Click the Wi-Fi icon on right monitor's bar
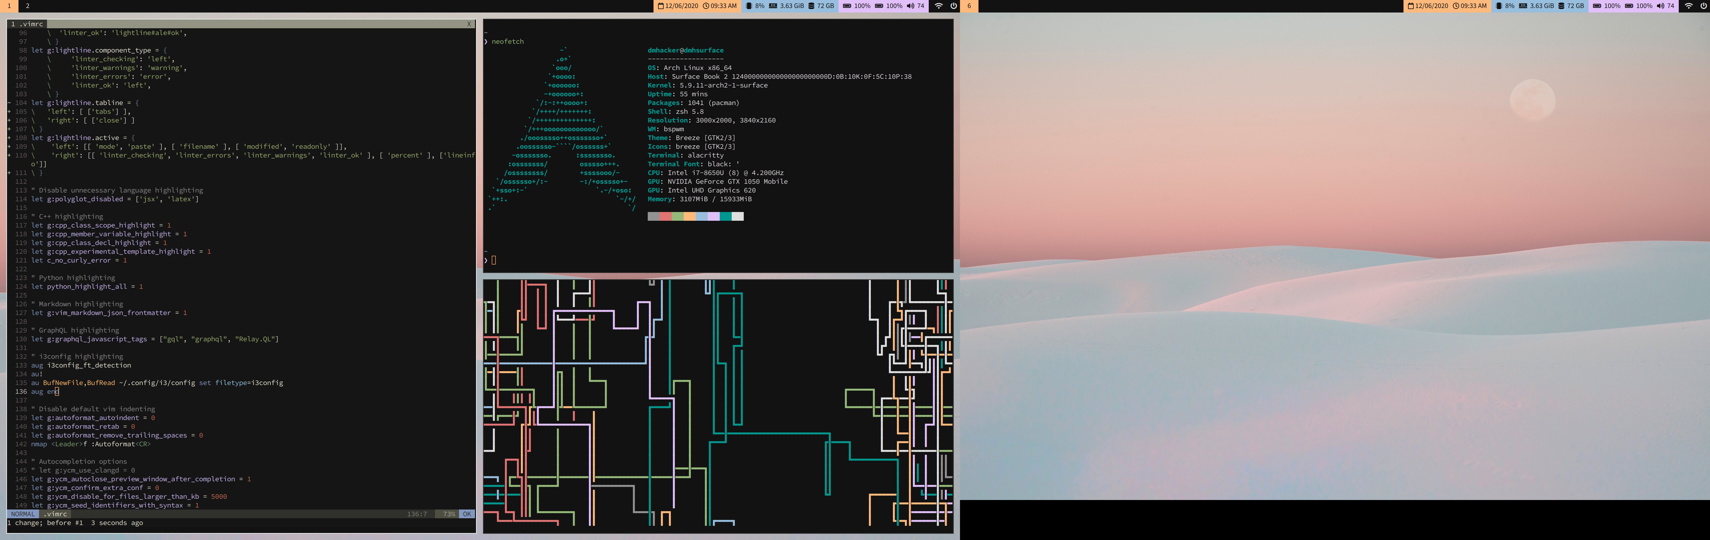This screenshot has height=540, width=1710. click(x=1689, y=6)
